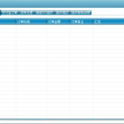Open the second tab beside 支付宝订单
124x124 pixels.
pos(27,13)
